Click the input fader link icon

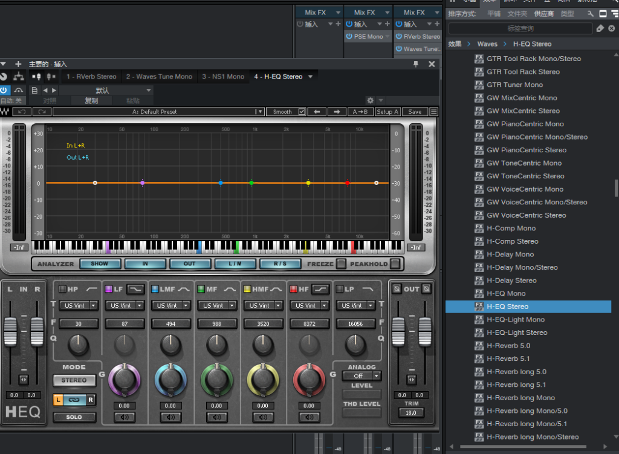tap(24, 380)
